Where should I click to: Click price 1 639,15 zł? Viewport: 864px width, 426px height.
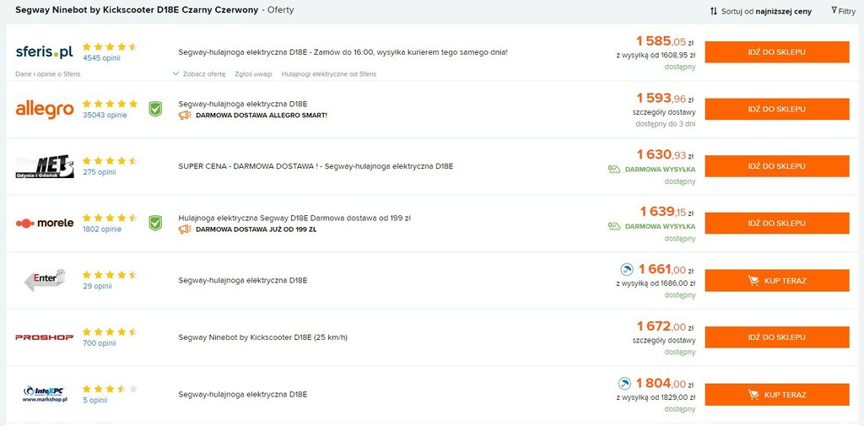[667, 213]
